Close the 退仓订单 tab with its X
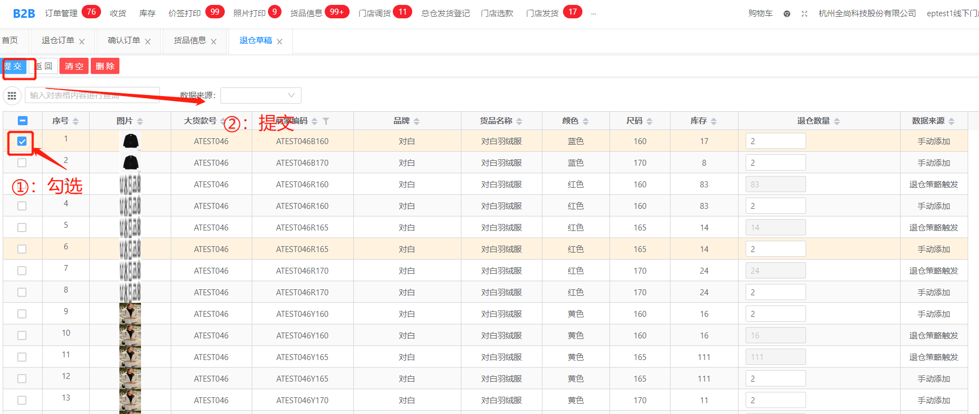 82,42
